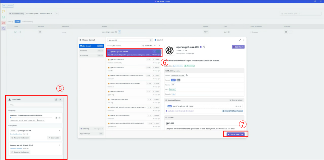The width and height of the screenshot is (324, 160).
Task: Click Use in New Chat button
Action: coord(235,135)
